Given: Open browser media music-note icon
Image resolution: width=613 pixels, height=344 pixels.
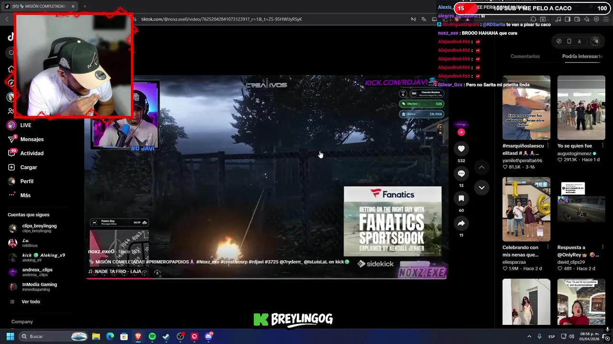Looking at the screenshot, I should (x=558, y=19).
